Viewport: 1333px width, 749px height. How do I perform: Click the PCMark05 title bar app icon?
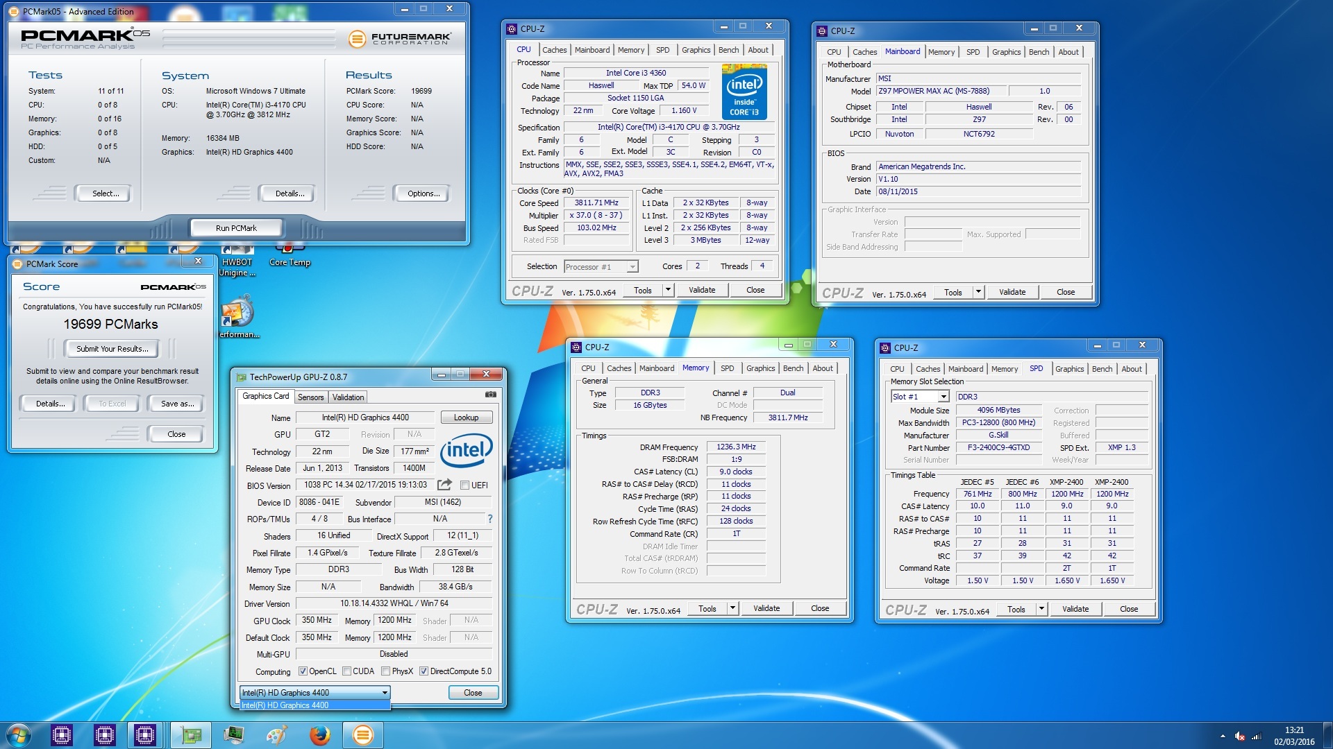(x=14, y=11)
